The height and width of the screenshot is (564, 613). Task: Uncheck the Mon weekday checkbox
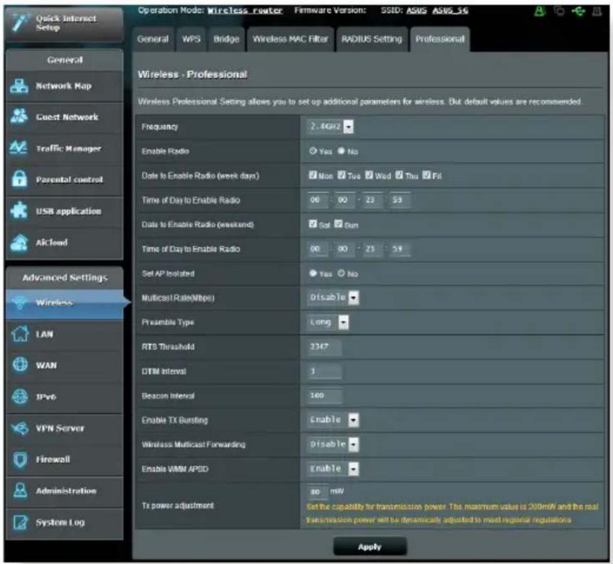pyautogui.click(x=313, y=175)
